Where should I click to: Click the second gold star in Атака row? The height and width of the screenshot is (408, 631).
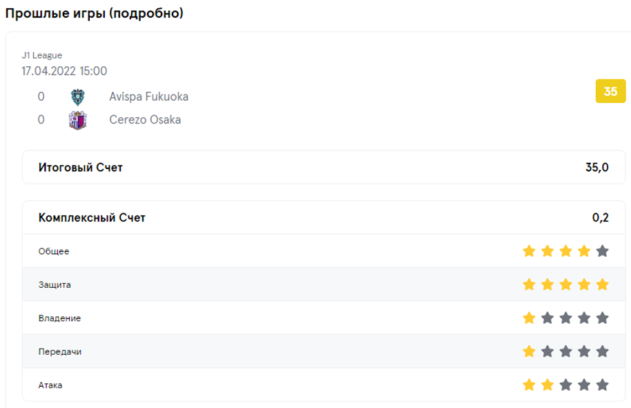click(547, 385)
